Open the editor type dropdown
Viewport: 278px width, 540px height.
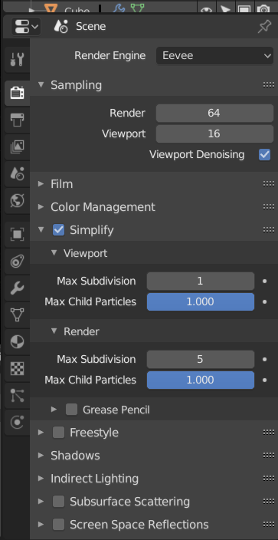pos(26,27)
